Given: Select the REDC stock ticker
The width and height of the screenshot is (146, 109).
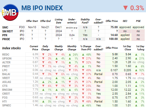Looking at the screenshot, I should [6, 54].
